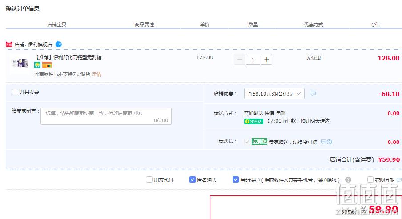Click the 给卖家留言 message text box
Image resolution: width=402 pixels, height=219 pixels.
click(x=106, y=116)
